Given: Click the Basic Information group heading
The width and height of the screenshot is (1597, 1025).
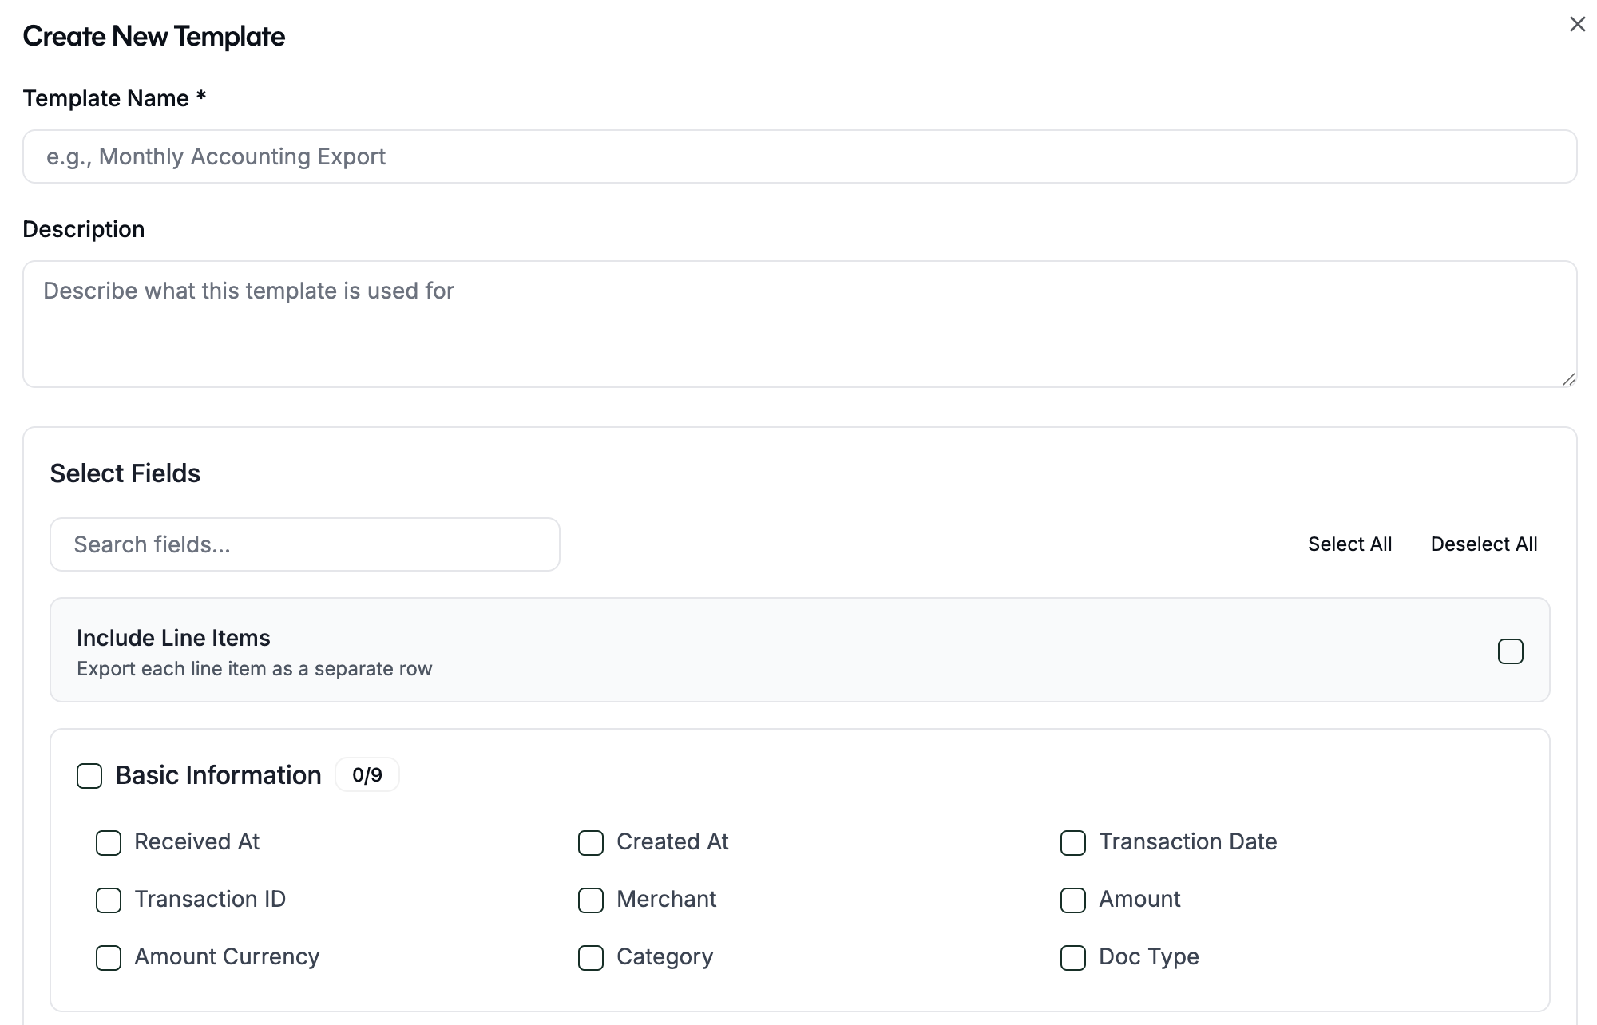Looking at the screenshot, I should pyautogui.click(x=218, y=775).
